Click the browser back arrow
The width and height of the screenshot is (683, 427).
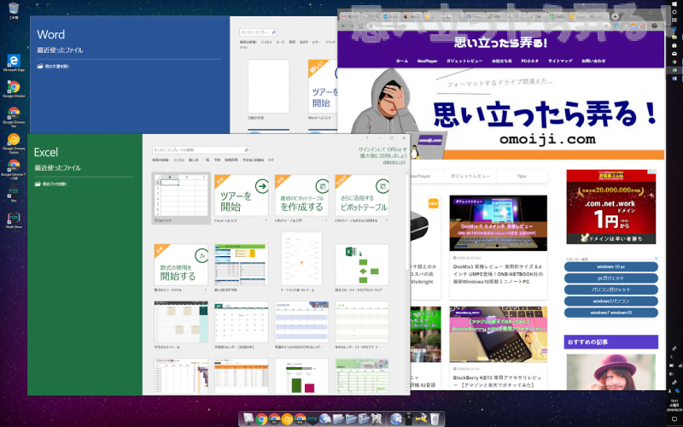pyautogui.click(x=344, y=26)
